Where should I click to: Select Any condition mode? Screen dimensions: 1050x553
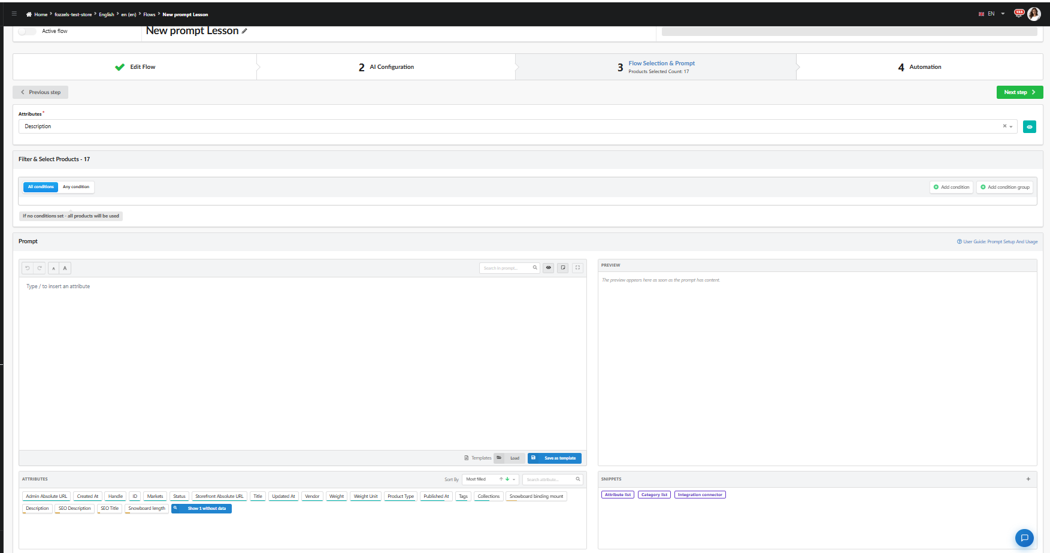pos(76,187)
